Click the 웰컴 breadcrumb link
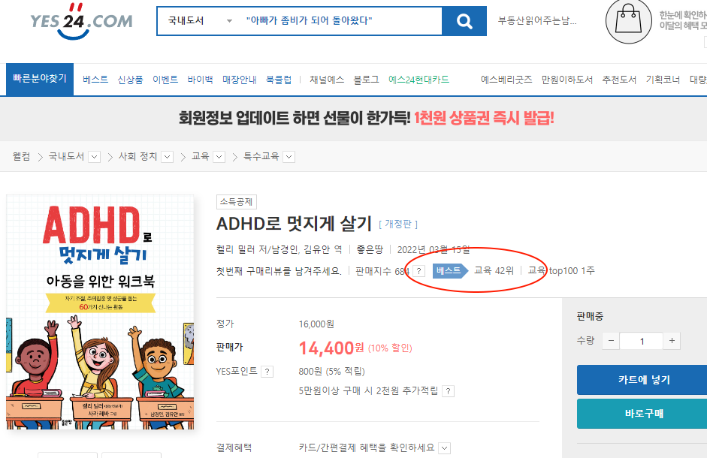The width and height of the screenshot is (707, 458). coord(21,156)
